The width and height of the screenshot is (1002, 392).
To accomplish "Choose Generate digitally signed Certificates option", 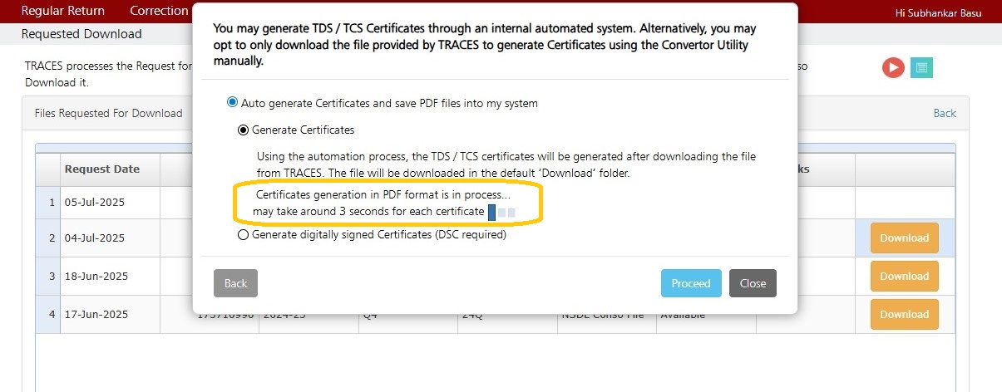I will coord(244,234).
